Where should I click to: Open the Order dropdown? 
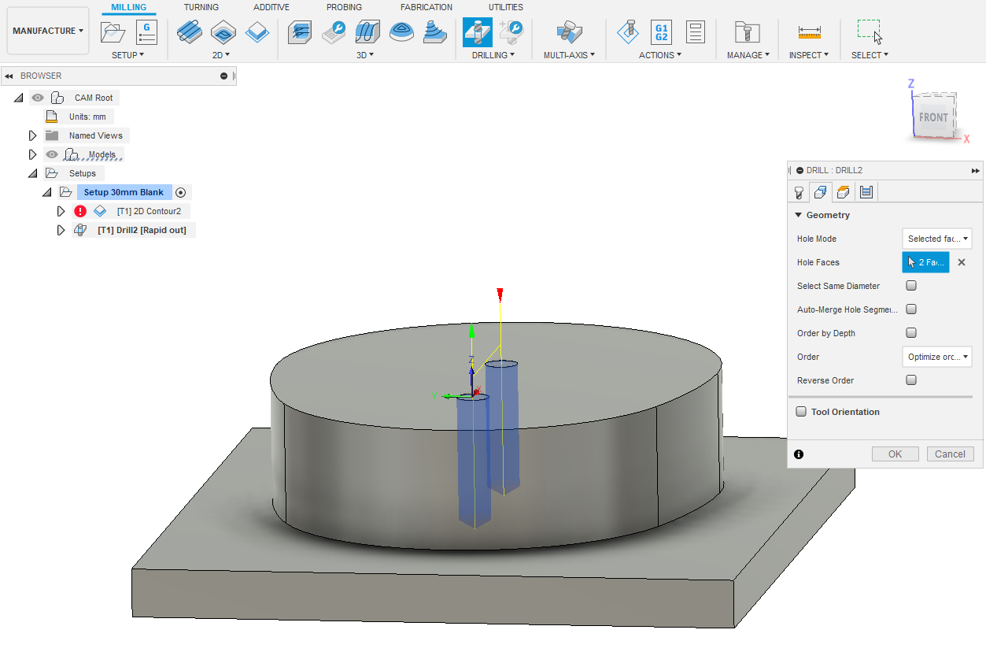click(937, 357)
